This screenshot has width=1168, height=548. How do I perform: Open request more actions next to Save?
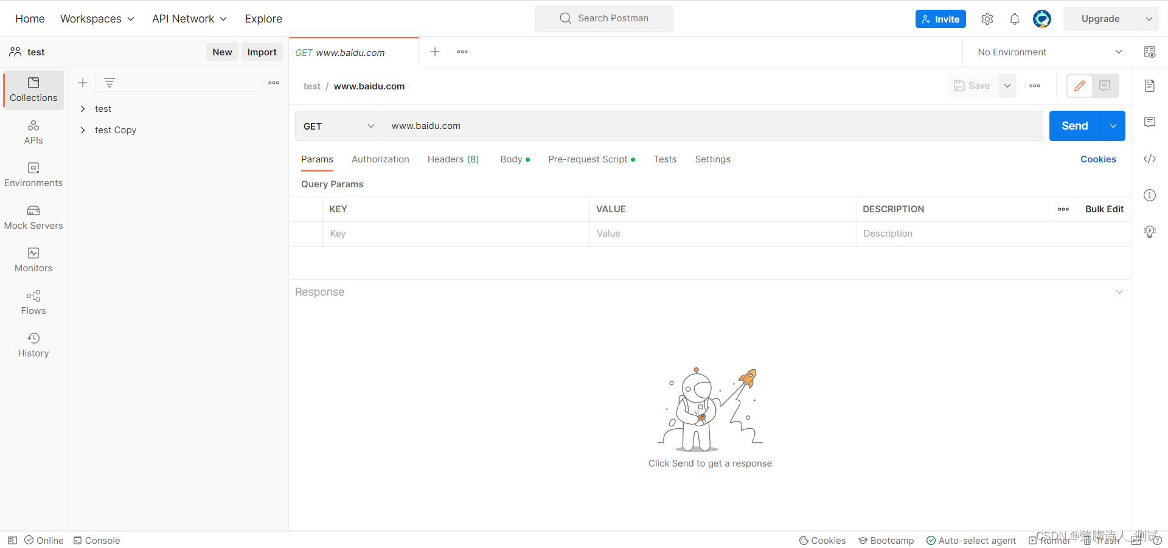point(1035,86)
